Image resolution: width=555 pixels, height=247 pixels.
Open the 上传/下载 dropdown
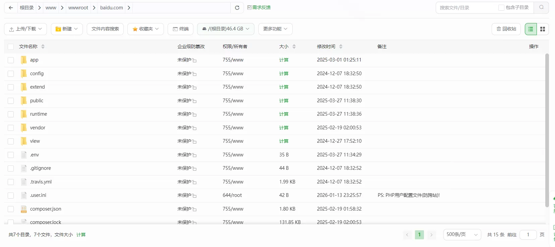click(25, 29)
